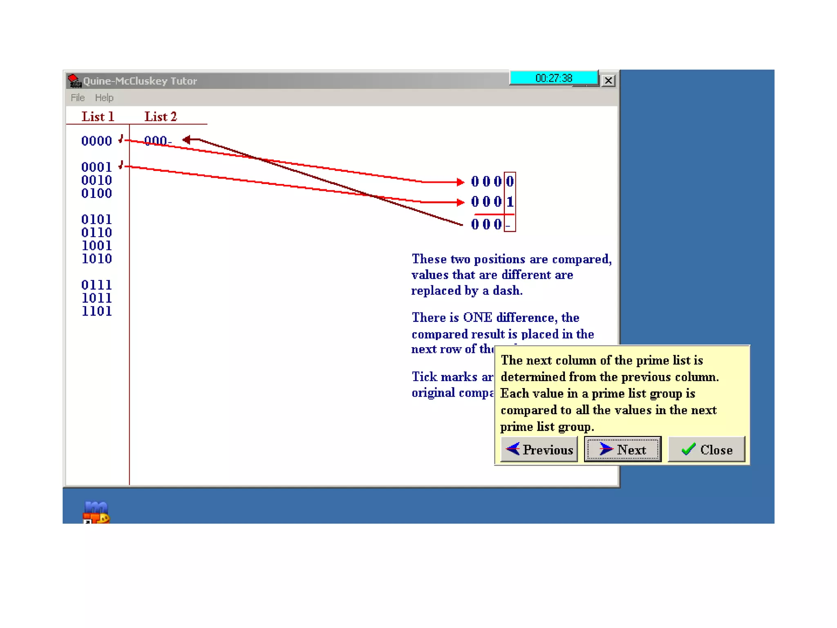The width and height of the screenshot is (837, 628).
Task: Click the red arrowhead pointing at 0000
Action: point(460,182)
